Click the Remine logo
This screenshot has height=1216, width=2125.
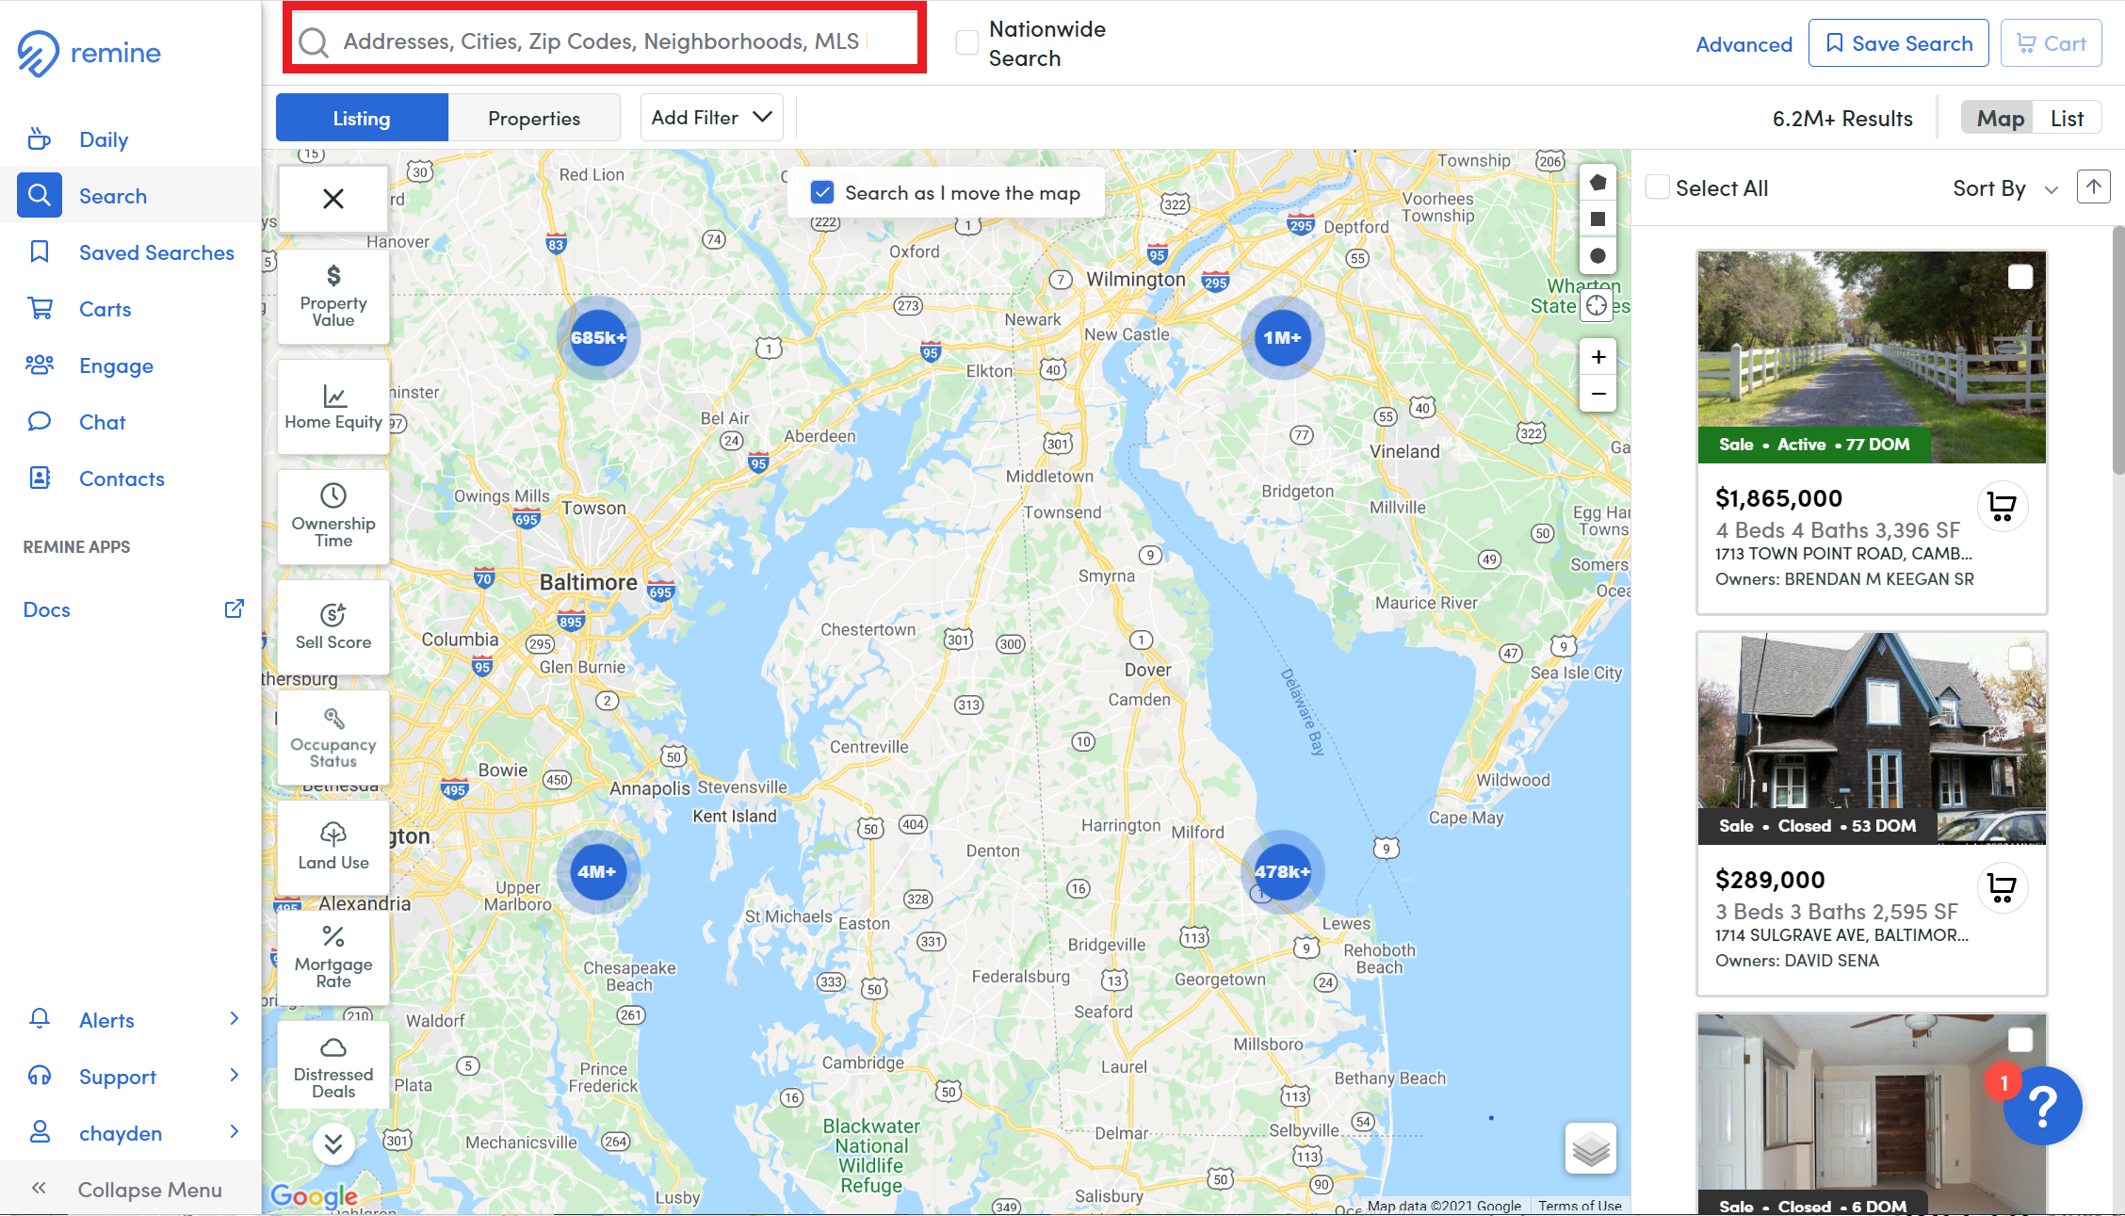point(89,53)
